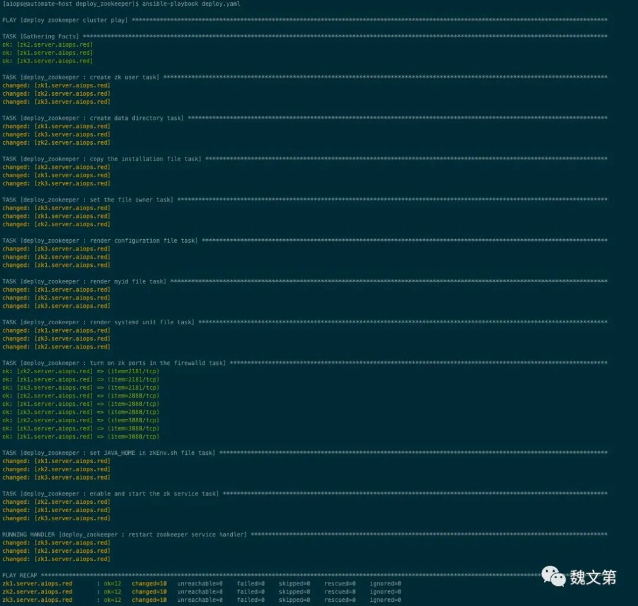Click 'skipped=0' in the zk2 recap row
638x606 pixels.
[x=294, y=592]
